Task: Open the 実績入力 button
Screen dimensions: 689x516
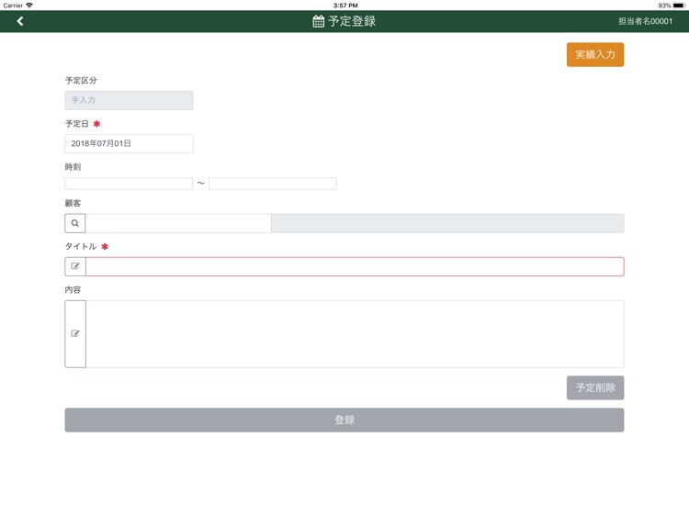Action: coord(595,54)
